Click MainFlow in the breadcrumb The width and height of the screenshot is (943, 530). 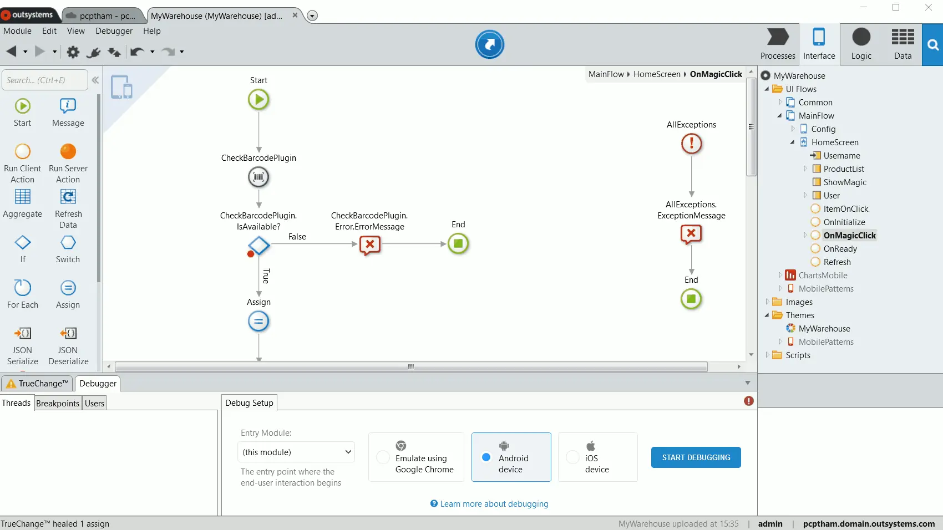(606, 74)
